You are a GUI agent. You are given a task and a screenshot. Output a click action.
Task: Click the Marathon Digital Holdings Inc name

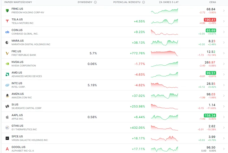(x=31, y=44)
